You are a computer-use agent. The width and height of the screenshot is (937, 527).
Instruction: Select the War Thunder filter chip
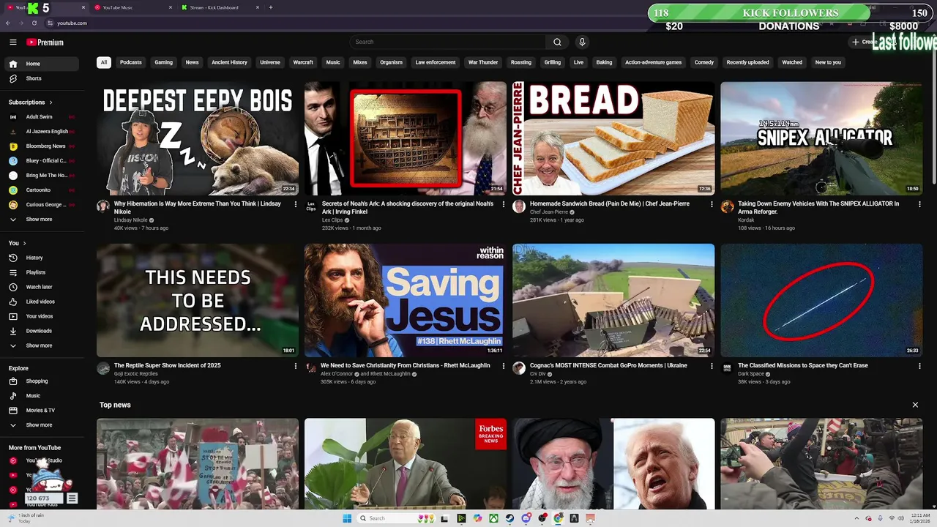(483, 62)
